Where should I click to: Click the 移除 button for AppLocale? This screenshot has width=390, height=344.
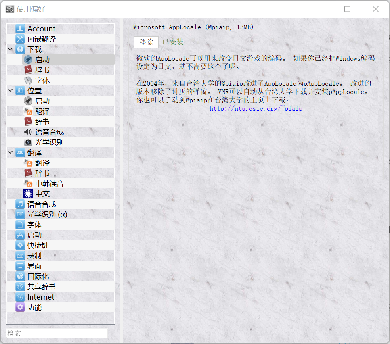[146, 42]
